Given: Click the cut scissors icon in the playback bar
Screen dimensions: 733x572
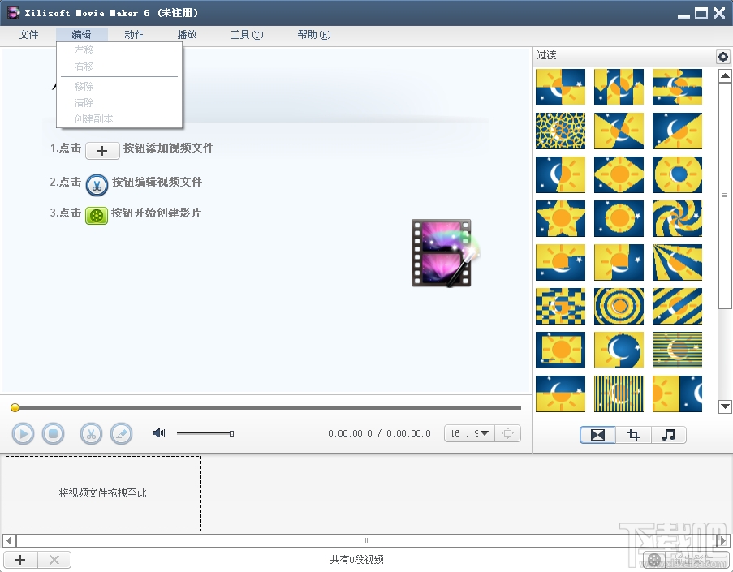Looking at the screenshot, I should 91,433.
